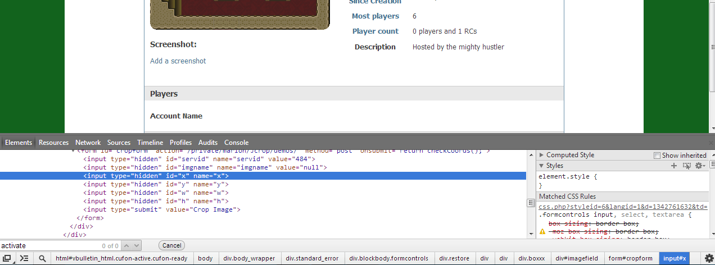Select the highlighted input id x line
715x265 pixels.
263,176
